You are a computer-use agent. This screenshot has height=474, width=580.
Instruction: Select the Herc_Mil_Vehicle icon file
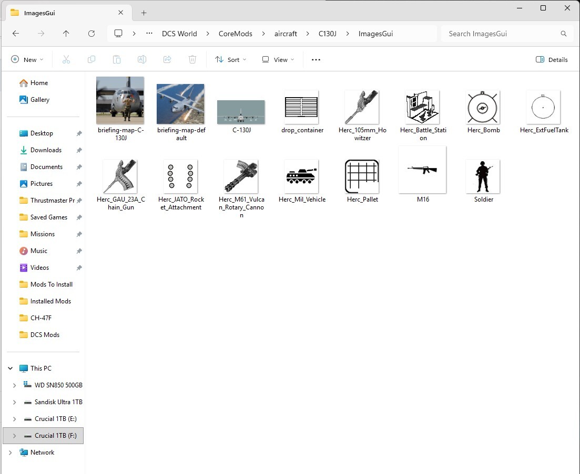click(302, 181)
